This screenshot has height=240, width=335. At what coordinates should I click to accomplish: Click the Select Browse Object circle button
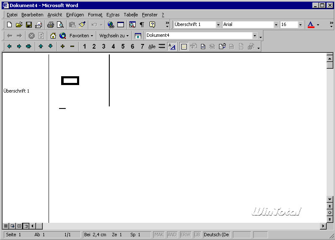pos(330,212)
